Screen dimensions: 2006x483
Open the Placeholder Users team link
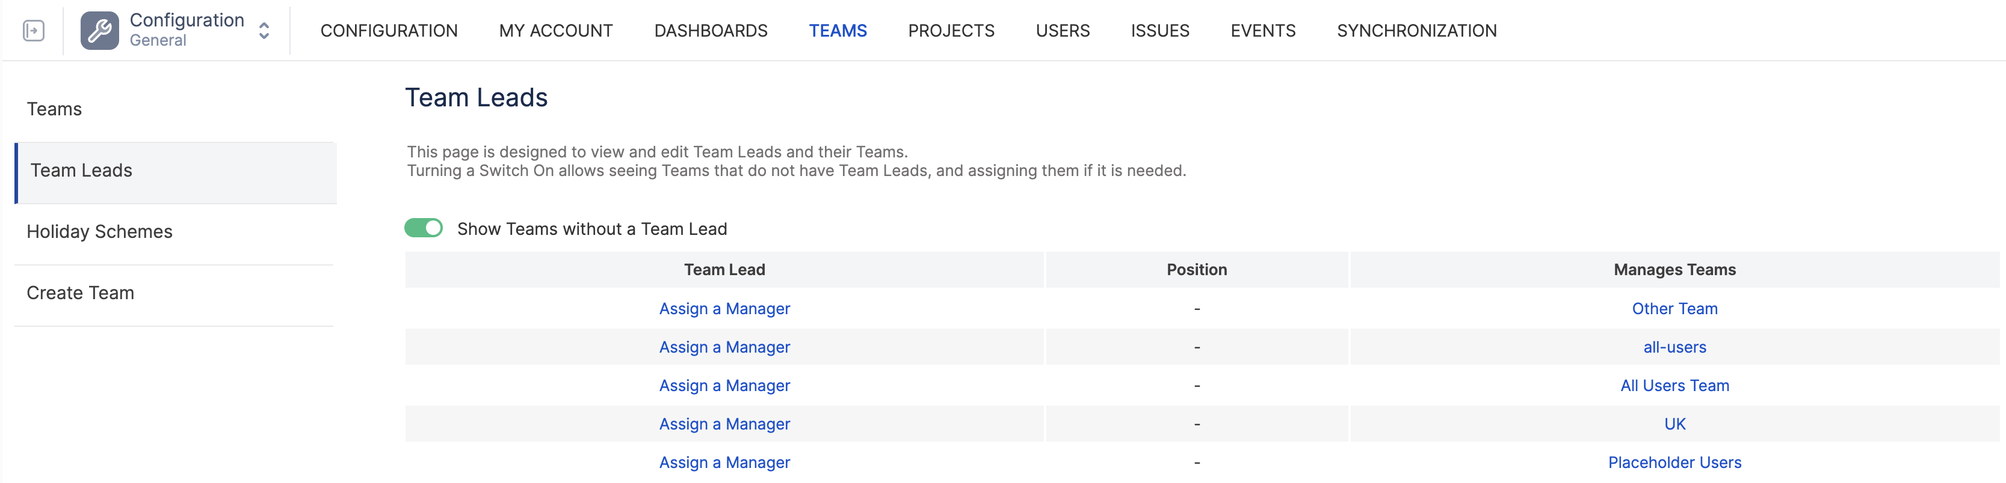point(1674,462)
